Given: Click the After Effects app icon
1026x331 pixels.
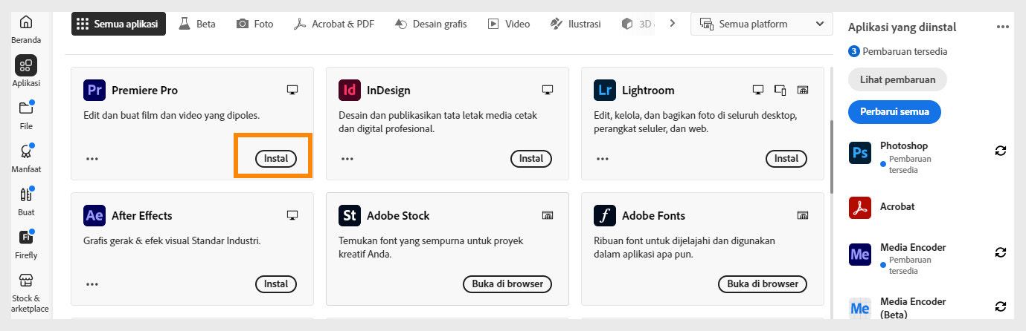Looking at the screenshot, I should tap(94, 215).
